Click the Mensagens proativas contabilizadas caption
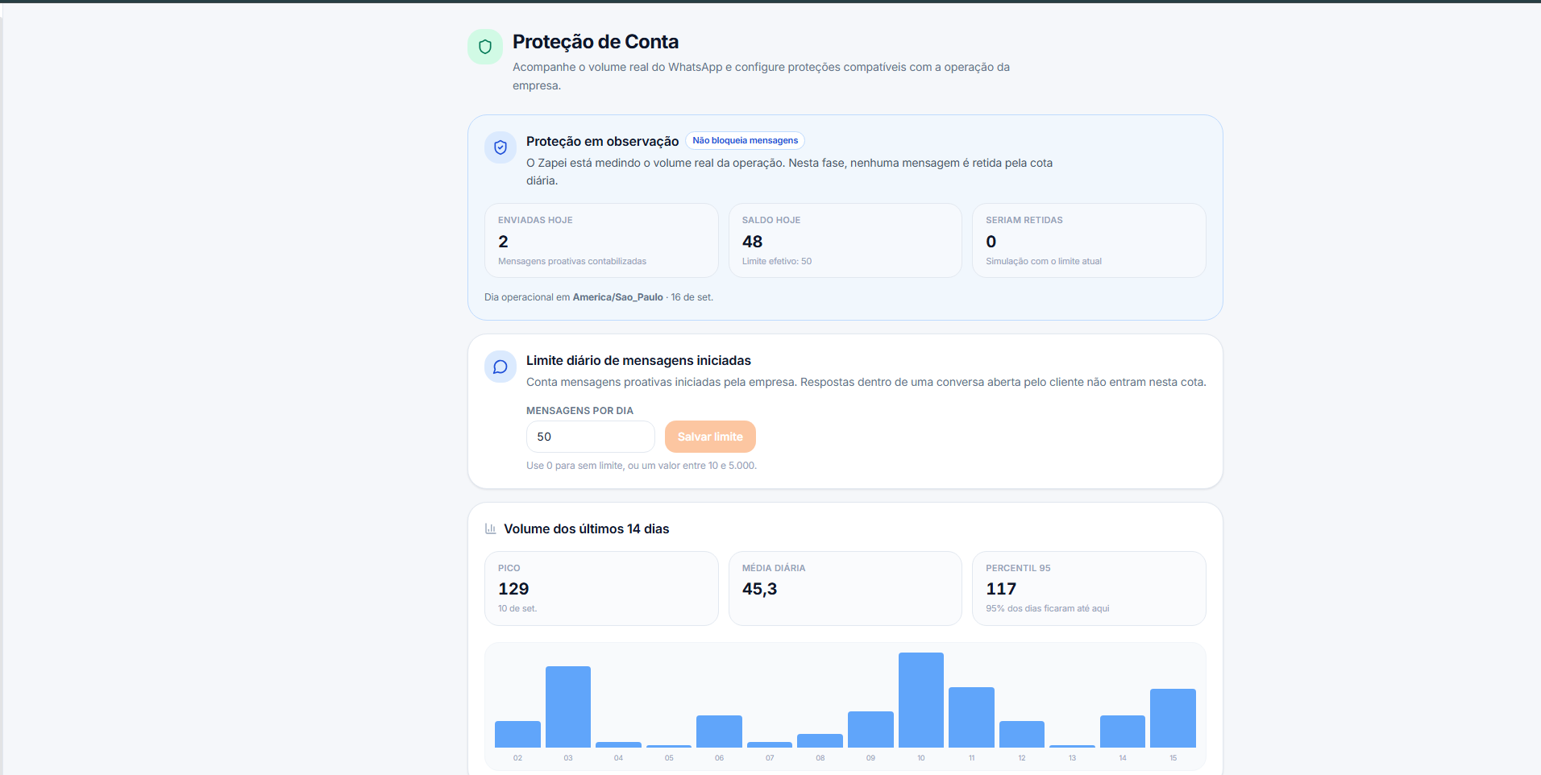This screenshot has width=1541, height=775. [x=572, y=261]
